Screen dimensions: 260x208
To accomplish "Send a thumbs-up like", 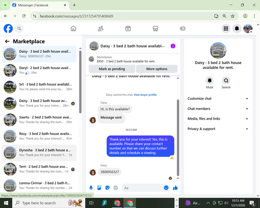I will [x=175, y=188].
